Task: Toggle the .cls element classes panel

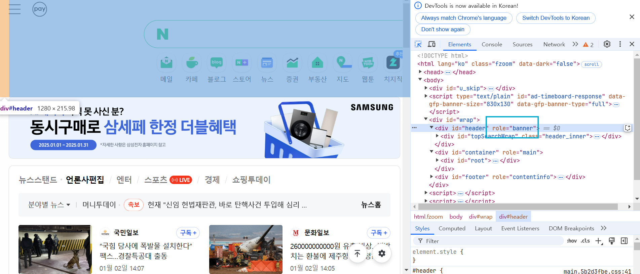Action: [585, 241]
